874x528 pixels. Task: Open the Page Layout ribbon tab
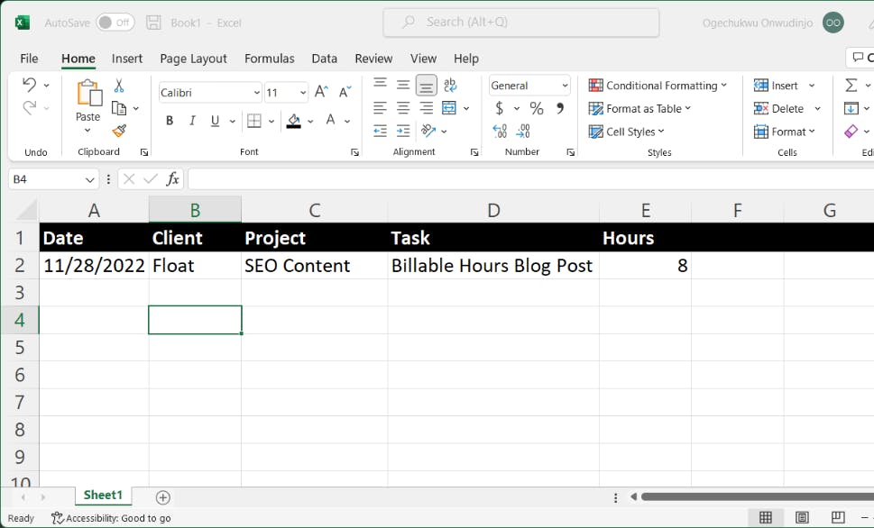click(x=193, y=59)
